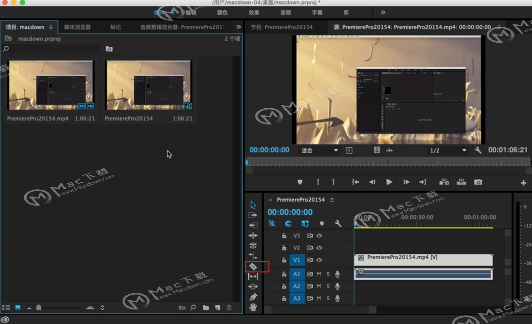Click Drag Video Only filmstrip icon
Image resolution: width=532 pixels, height=324 pixels.
377,150
